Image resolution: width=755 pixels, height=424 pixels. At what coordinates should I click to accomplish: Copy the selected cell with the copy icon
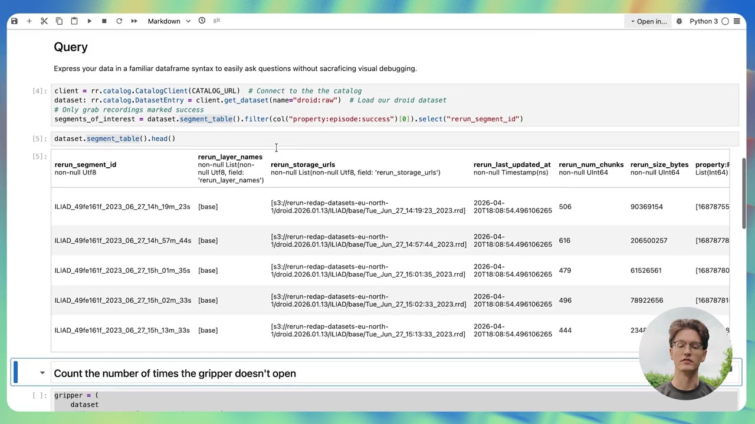coord(59,21)
